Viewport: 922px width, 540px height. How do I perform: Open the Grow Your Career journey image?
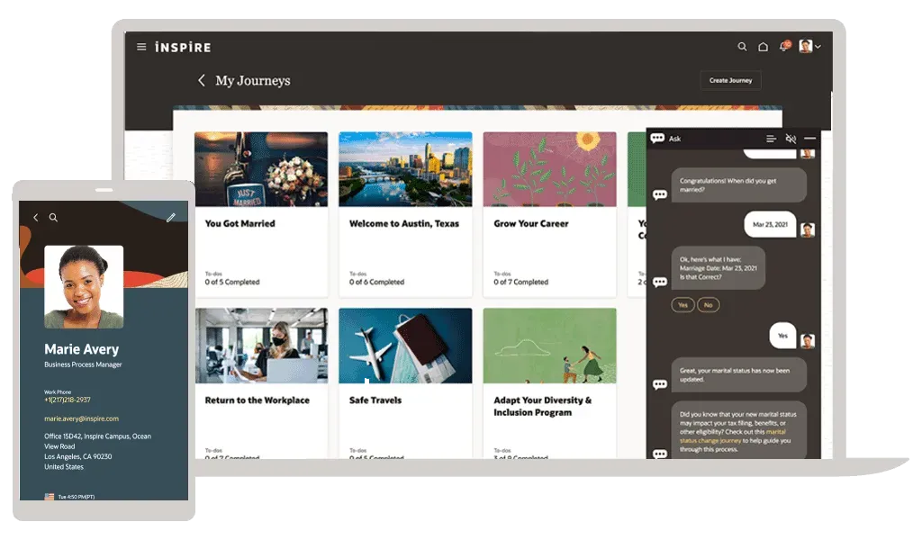[550, 169]
